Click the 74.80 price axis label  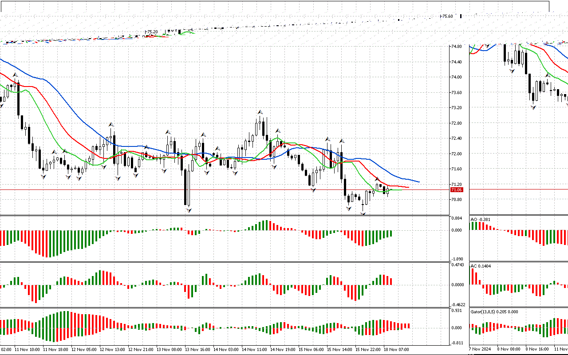point(456,47)
